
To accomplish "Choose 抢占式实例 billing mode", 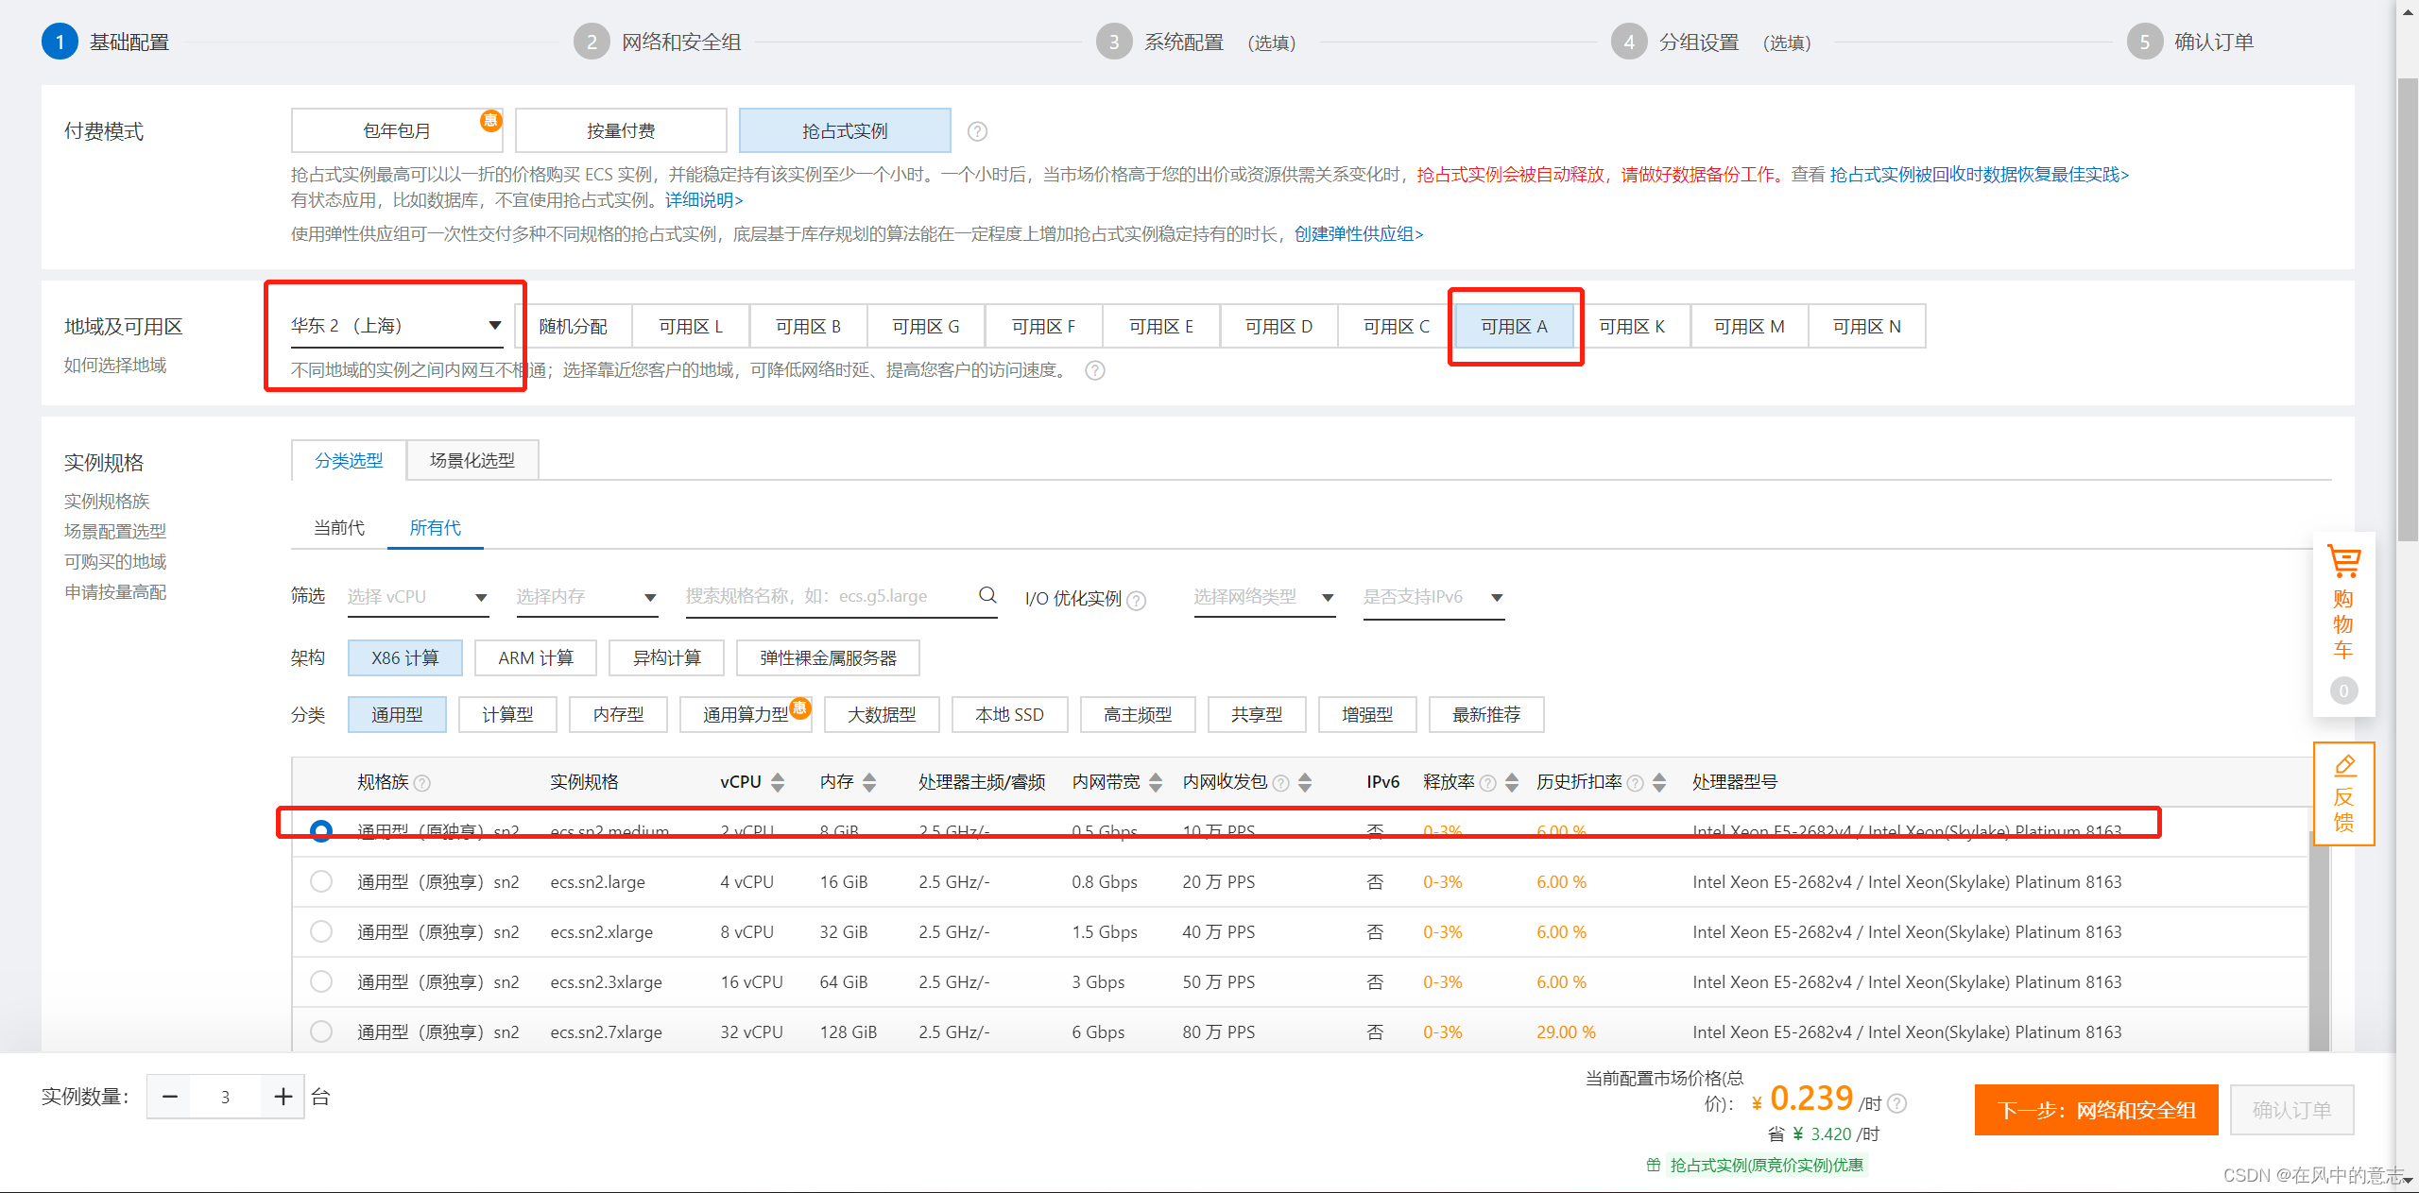I will coord(845,130).
